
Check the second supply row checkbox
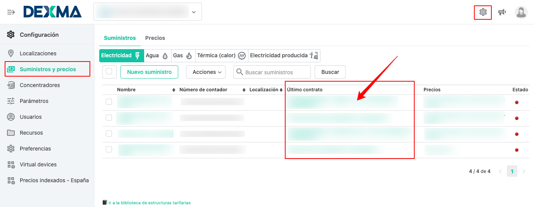tap(109, 118)
